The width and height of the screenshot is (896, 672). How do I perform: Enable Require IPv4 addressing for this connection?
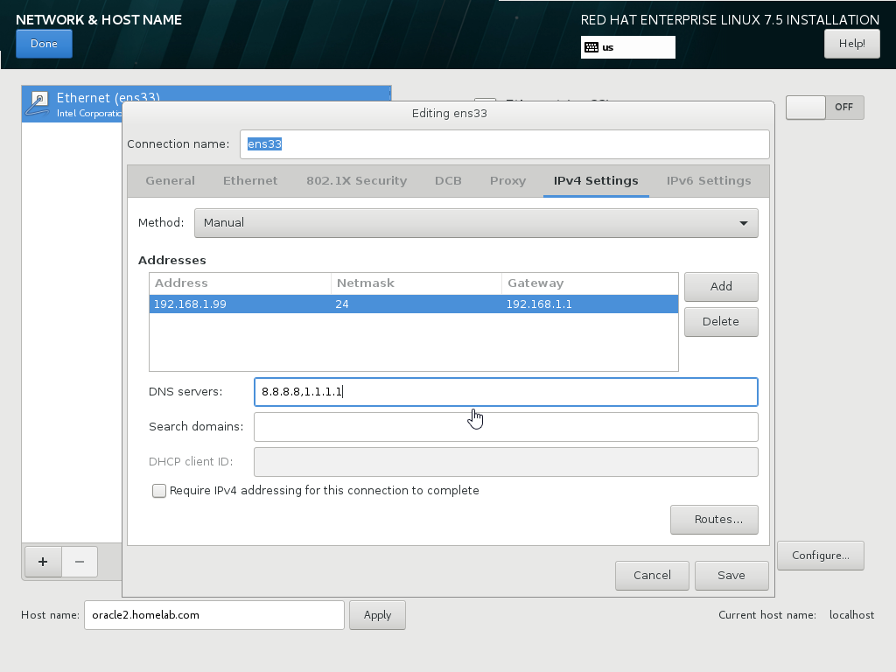click(x=158, y=491)
